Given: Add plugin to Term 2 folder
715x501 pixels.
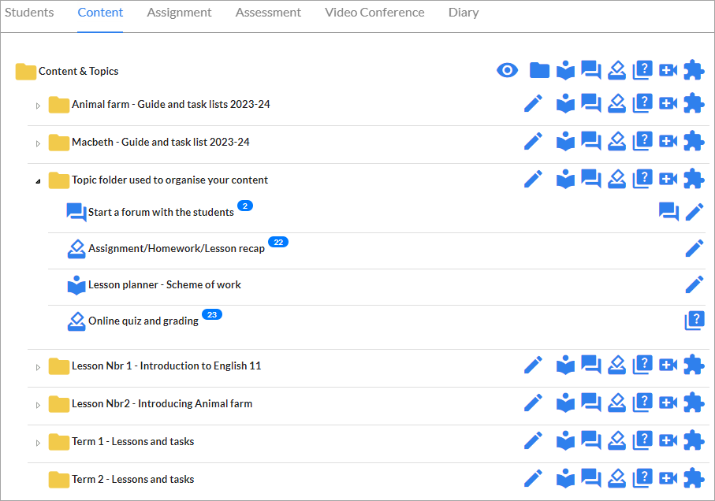Looking at the screenshot, I should coord(694,479).
